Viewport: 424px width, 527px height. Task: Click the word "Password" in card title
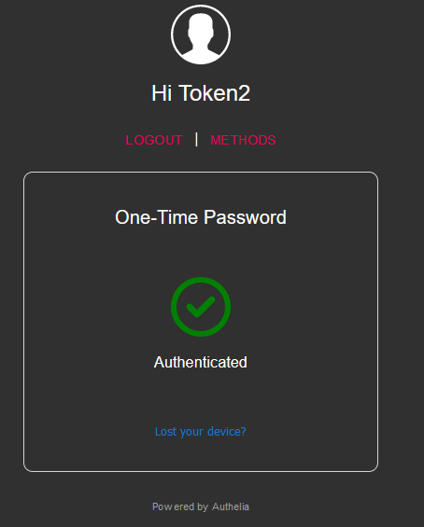[245, 217]
